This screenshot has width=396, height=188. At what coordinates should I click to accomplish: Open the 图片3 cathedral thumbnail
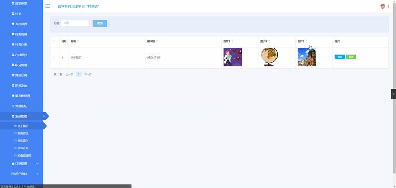(x=307, y=57)
